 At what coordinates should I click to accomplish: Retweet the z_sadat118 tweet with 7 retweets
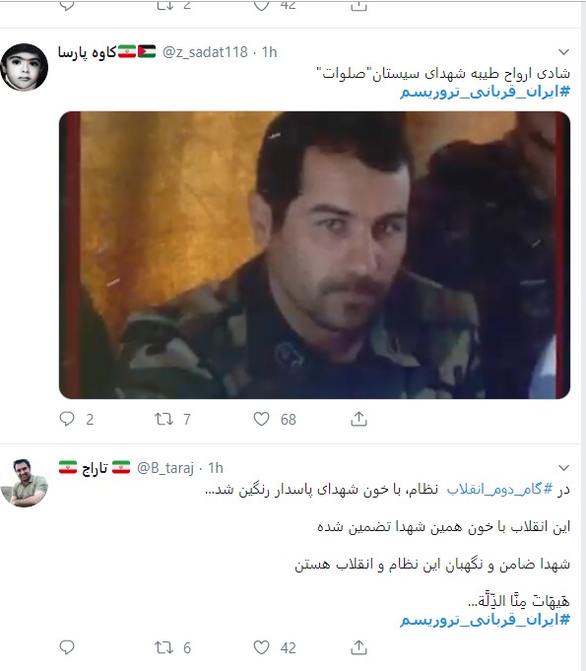[x=163, y=419]
